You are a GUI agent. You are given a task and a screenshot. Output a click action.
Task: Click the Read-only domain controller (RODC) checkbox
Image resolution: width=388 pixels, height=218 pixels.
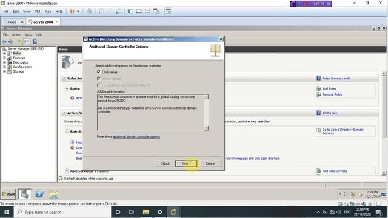99,85
